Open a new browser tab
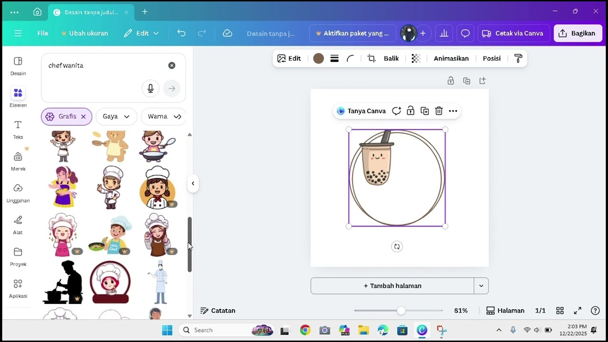Viewport: 608px width, 342px height. pos(145,12)
